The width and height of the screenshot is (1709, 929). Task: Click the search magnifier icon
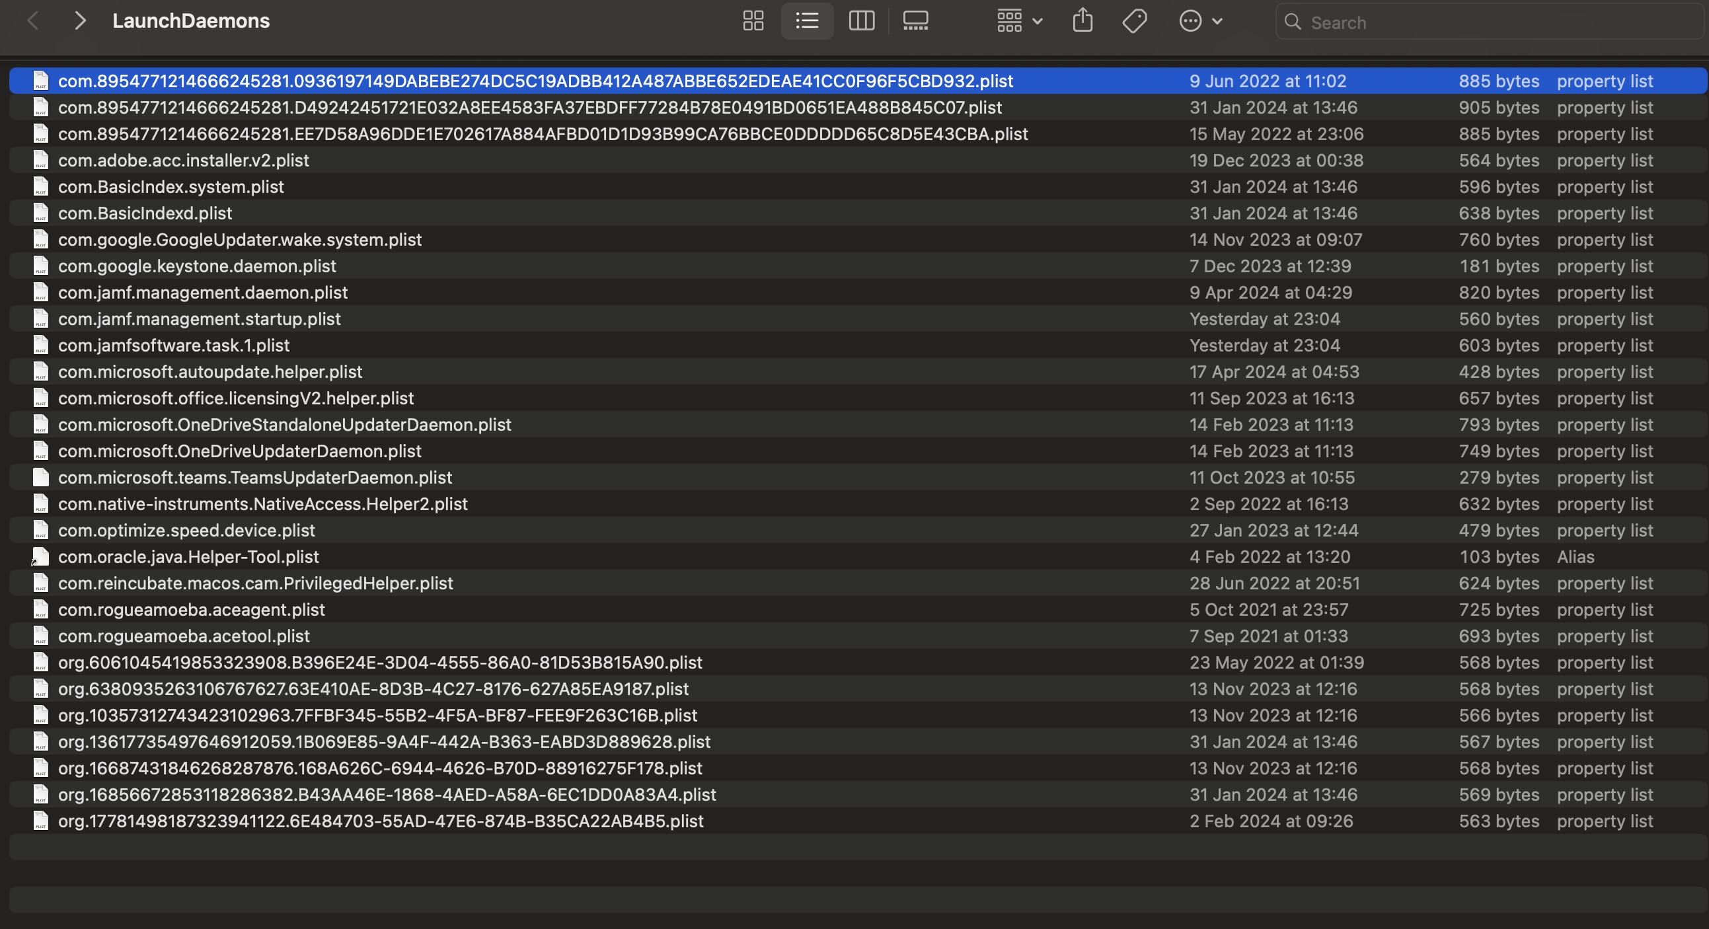pos(1294,22)
